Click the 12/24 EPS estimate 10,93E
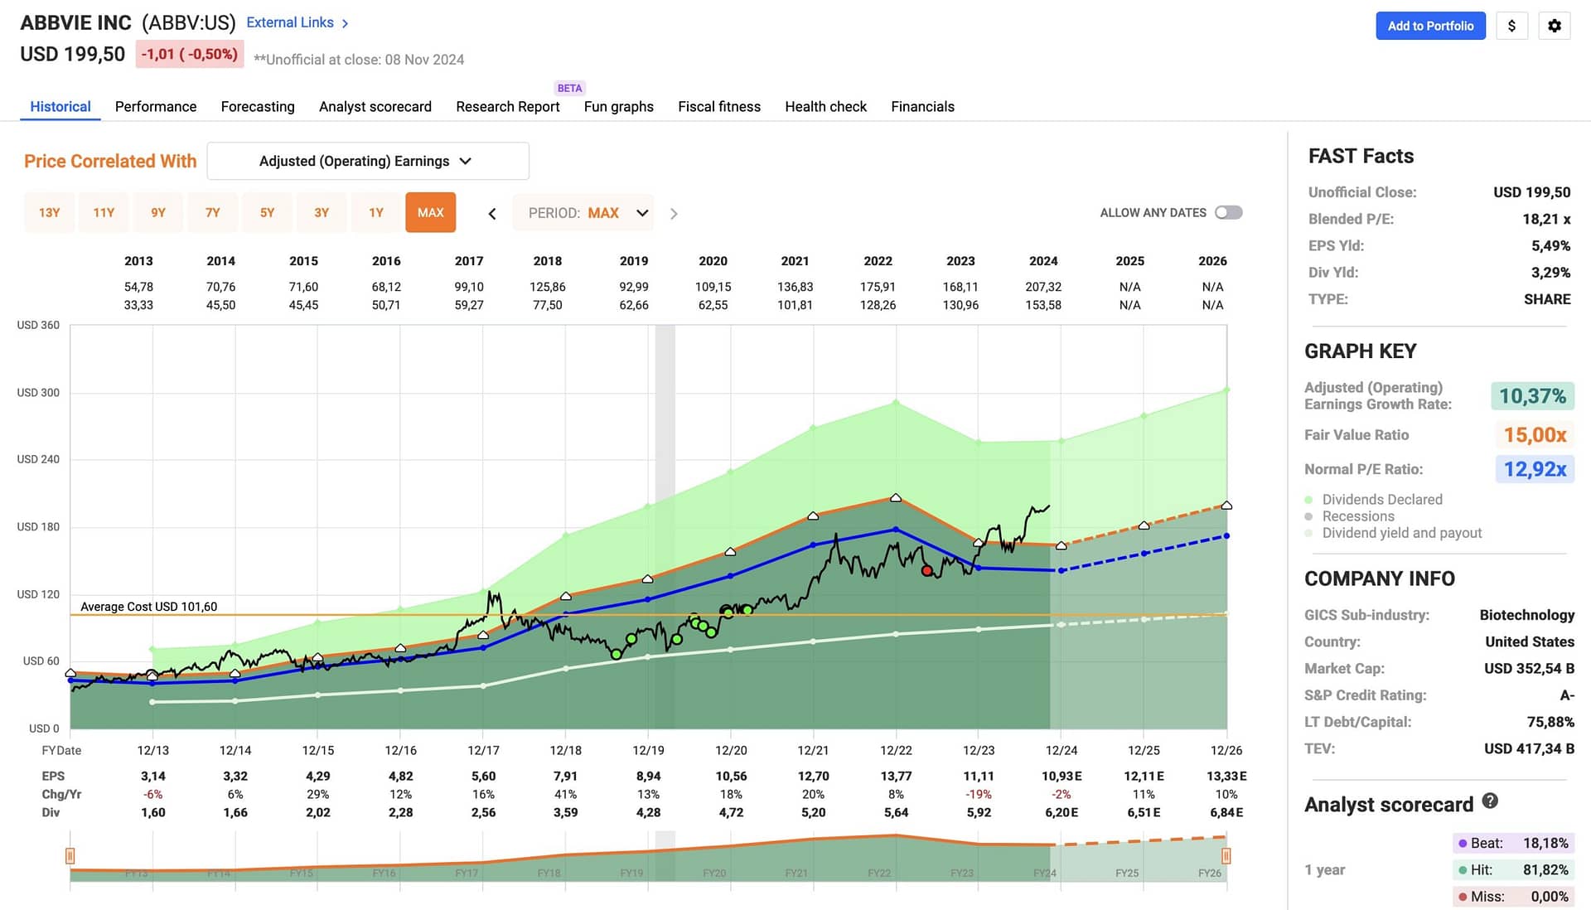This screenshot has width=1591, height=910. [x=1061, y=777]
